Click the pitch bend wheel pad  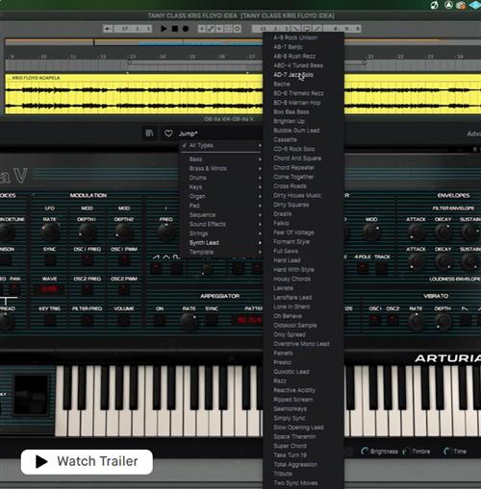pos(31,395)
